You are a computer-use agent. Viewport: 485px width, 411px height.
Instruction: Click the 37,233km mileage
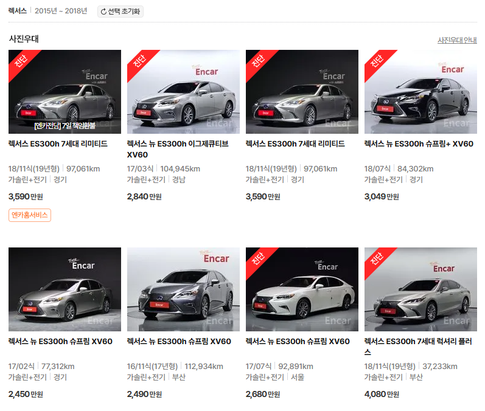[440, 367]
